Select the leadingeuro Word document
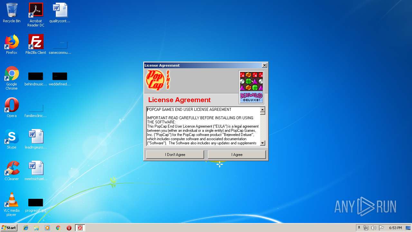 point(36,139)
